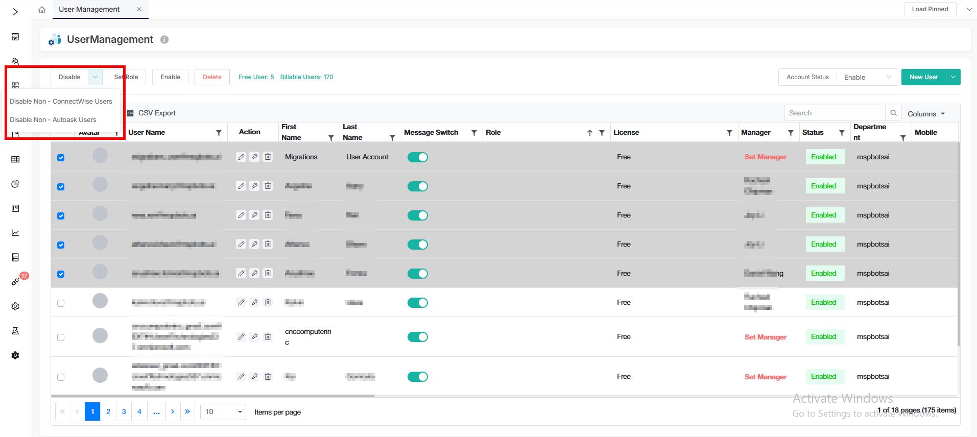
Task: Click the User Name column filter icon
Action: coord(219,133)
